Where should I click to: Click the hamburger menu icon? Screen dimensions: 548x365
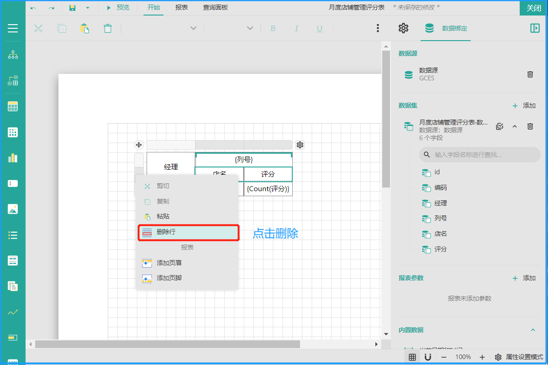(13, 28)
